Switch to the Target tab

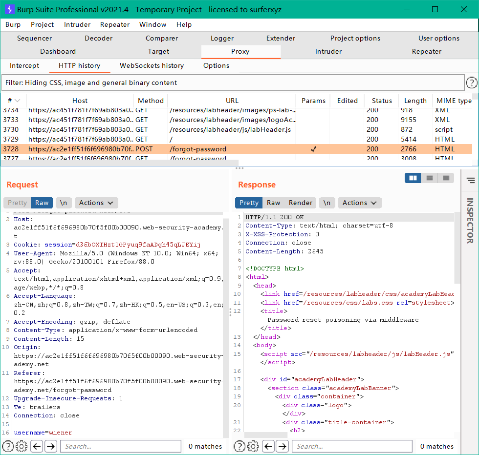point(158,51)
